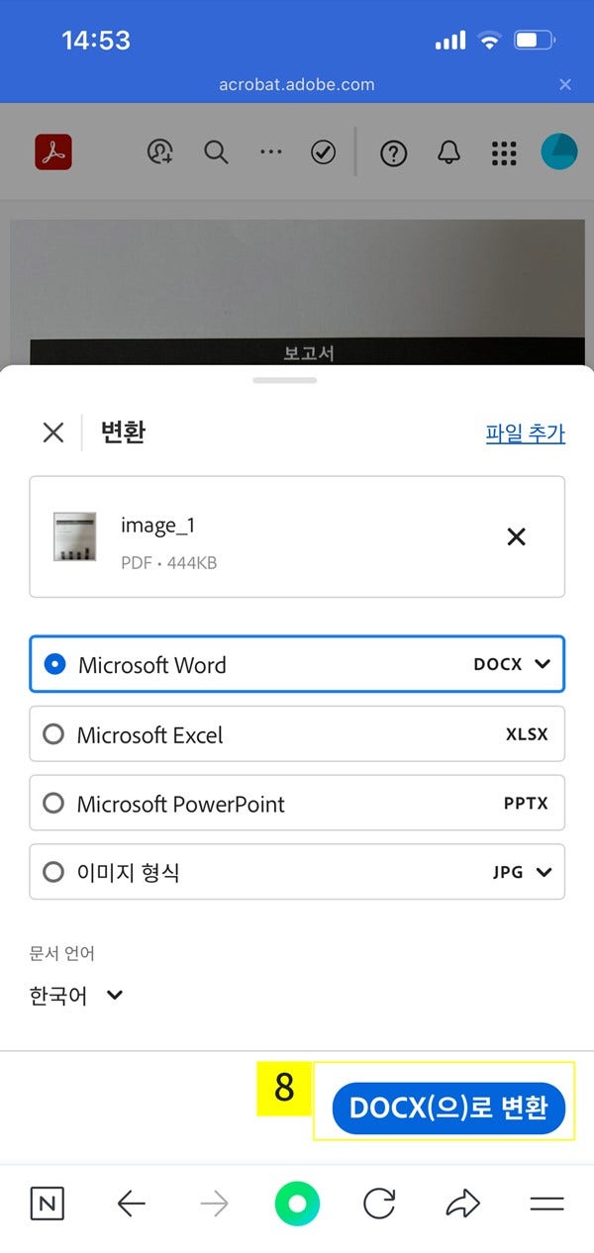Open the help question mark icon

(393, 153)
